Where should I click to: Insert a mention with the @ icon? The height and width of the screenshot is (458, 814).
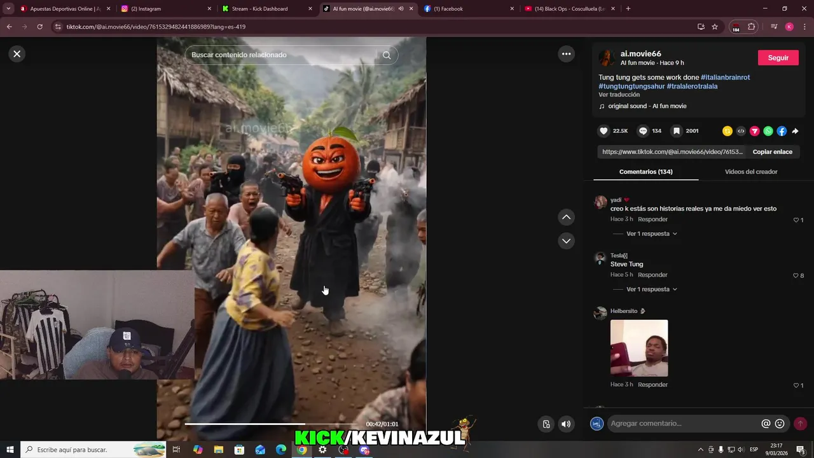tap(766, 424)
